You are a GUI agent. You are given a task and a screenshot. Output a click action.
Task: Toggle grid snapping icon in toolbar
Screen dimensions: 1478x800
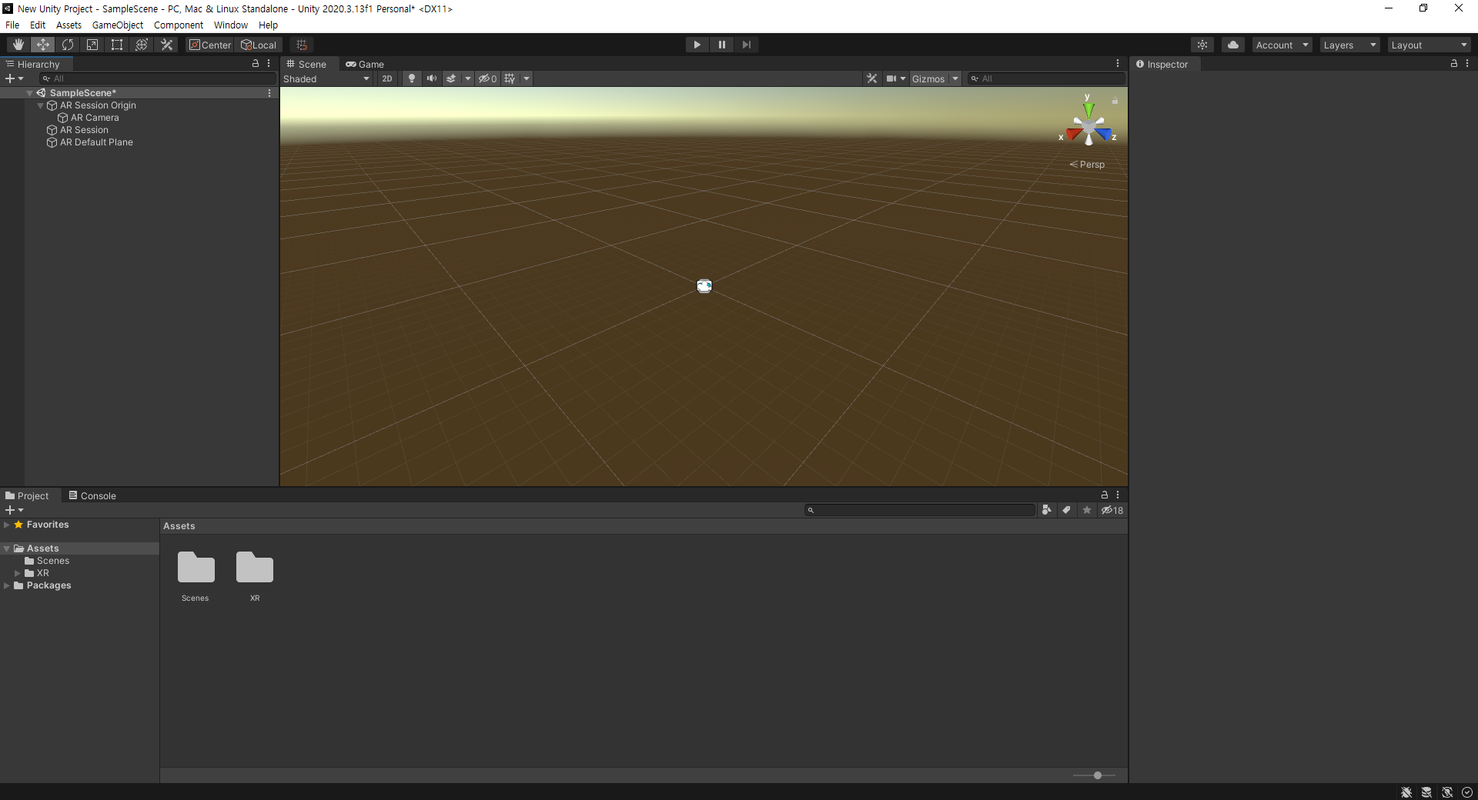302,45
